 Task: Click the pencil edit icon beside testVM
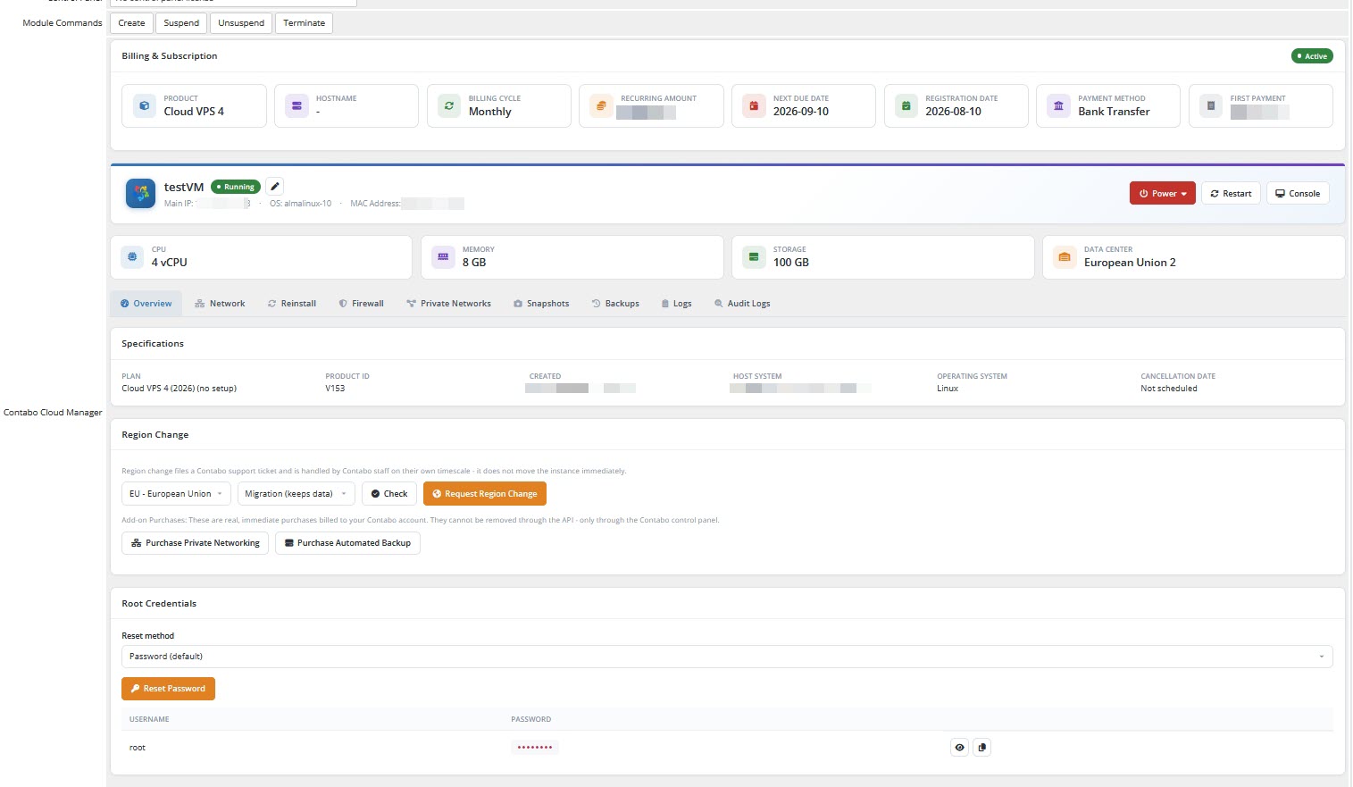(275, 187)
